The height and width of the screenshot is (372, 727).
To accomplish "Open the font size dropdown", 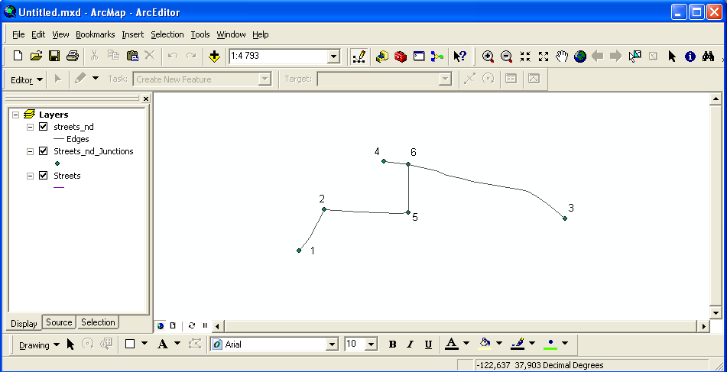I will (372, 345).
